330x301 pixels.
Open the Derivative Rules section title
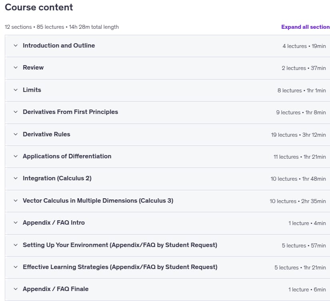(x=46, y=134)
